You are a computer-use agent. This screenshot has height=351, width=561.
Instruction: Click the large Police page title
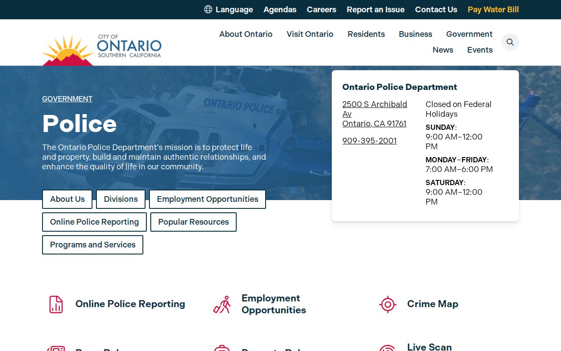pos(79,124)
